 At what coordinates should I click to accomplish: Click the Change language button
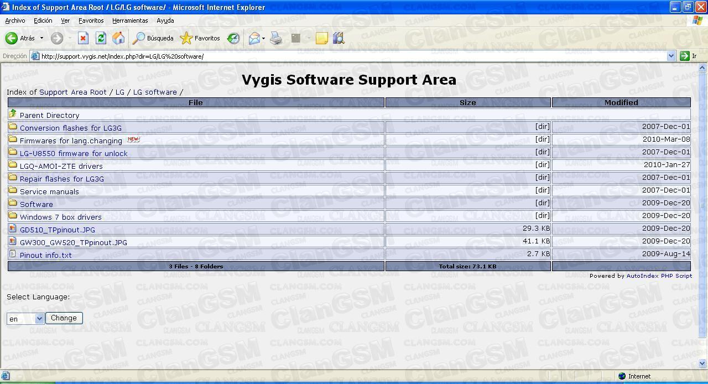coord(64,318)
